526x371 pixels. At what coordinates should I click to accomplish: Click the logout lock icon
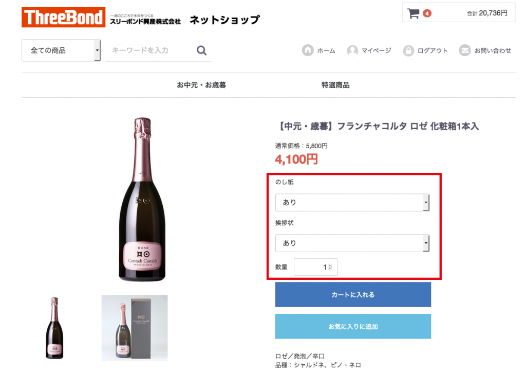pyautogui.click(x=408, y=50)
